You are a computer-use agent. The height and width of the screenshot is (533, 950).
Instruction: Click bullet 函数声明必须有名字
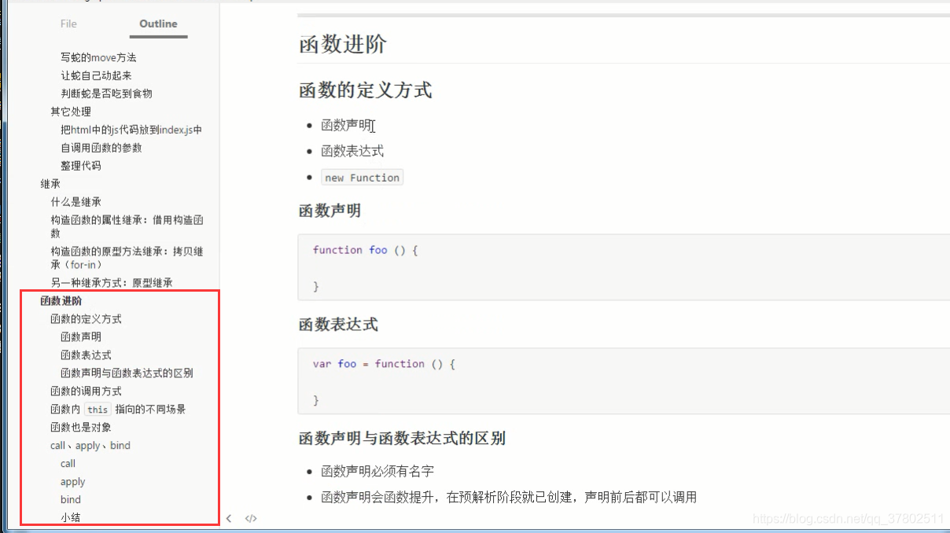(377, 472)
